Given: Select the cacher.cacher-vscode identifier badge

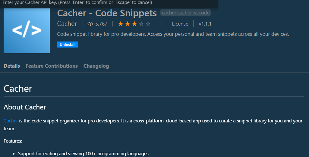Looking at the screenshot, I should 185,13.
